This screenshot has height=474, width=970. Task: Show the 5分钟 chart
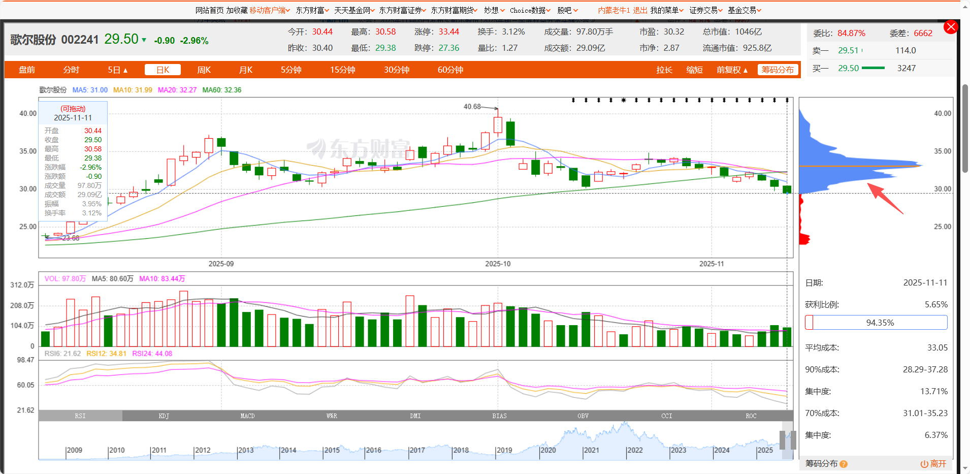click(292, 70)
